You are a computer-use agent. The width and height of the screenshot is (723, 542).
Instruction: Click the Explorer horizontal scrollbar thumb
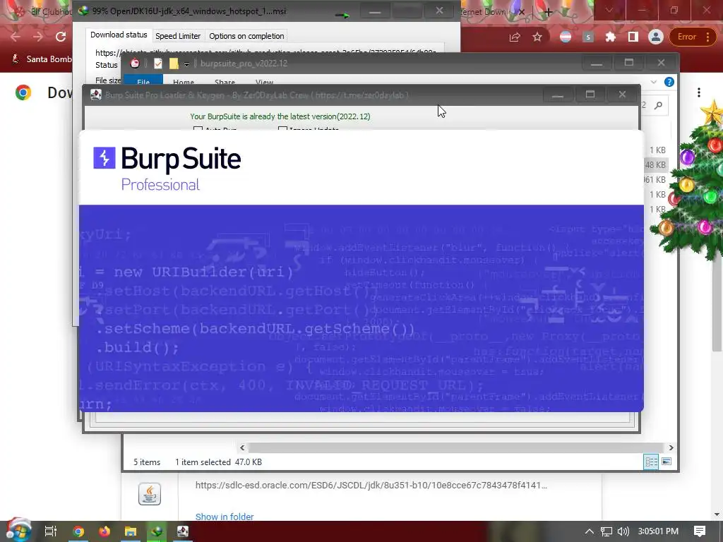pyautogui.click(x=455, y=447)
